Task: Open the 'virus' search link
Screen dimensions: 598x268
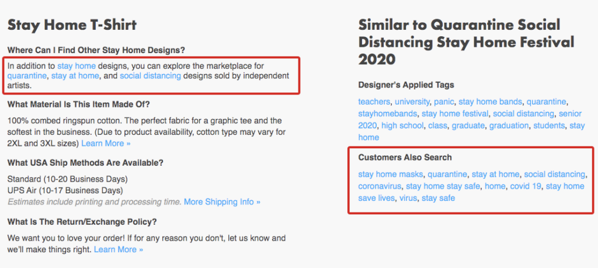Action: [408, 199]
